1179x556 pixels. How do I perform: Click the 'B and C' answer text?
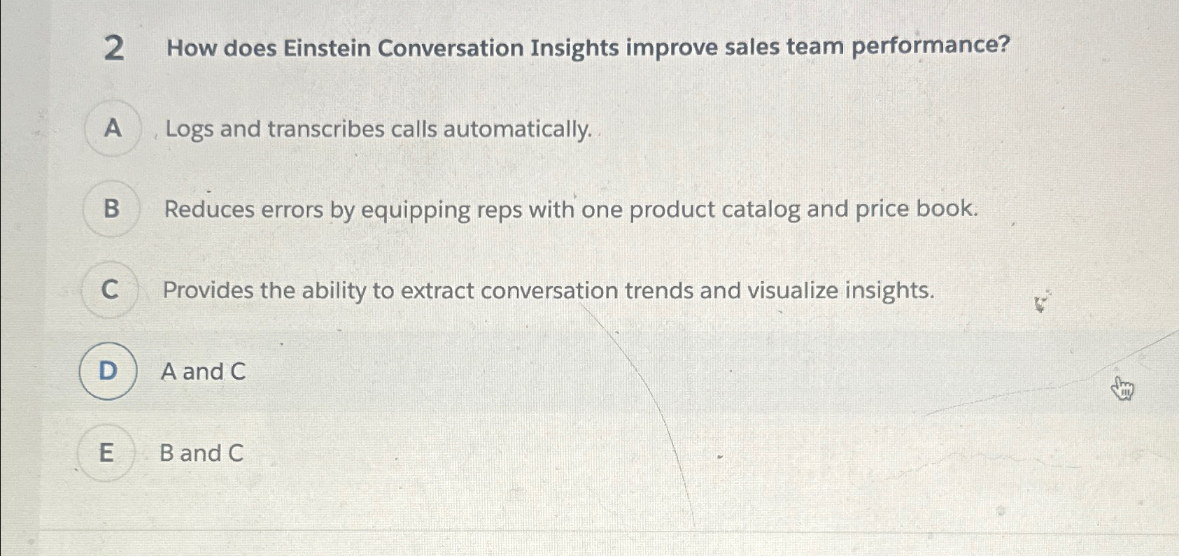[203, 454]
